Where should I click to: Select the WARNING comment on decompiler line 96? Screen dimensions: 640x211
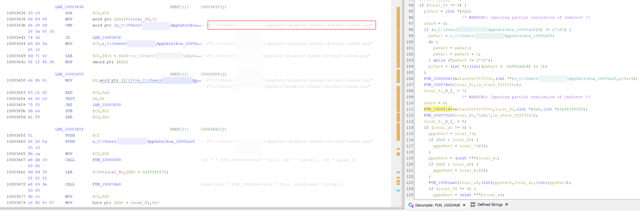(526, 17)
